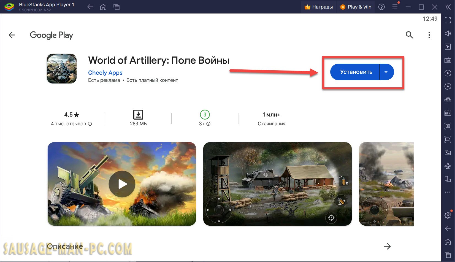Open the smoky coastline screenshot thumbnail
This screenshot has height=262, width=455.
click(x=386, y=184)
